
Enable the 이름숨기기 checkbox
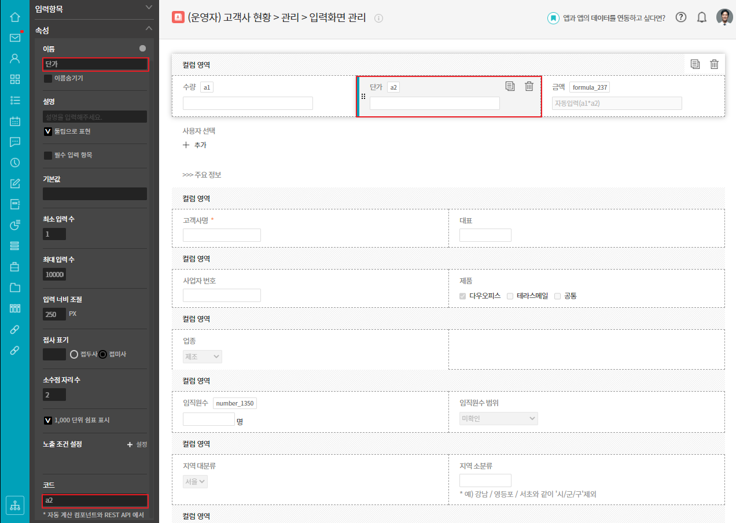[x=48, y=78]
